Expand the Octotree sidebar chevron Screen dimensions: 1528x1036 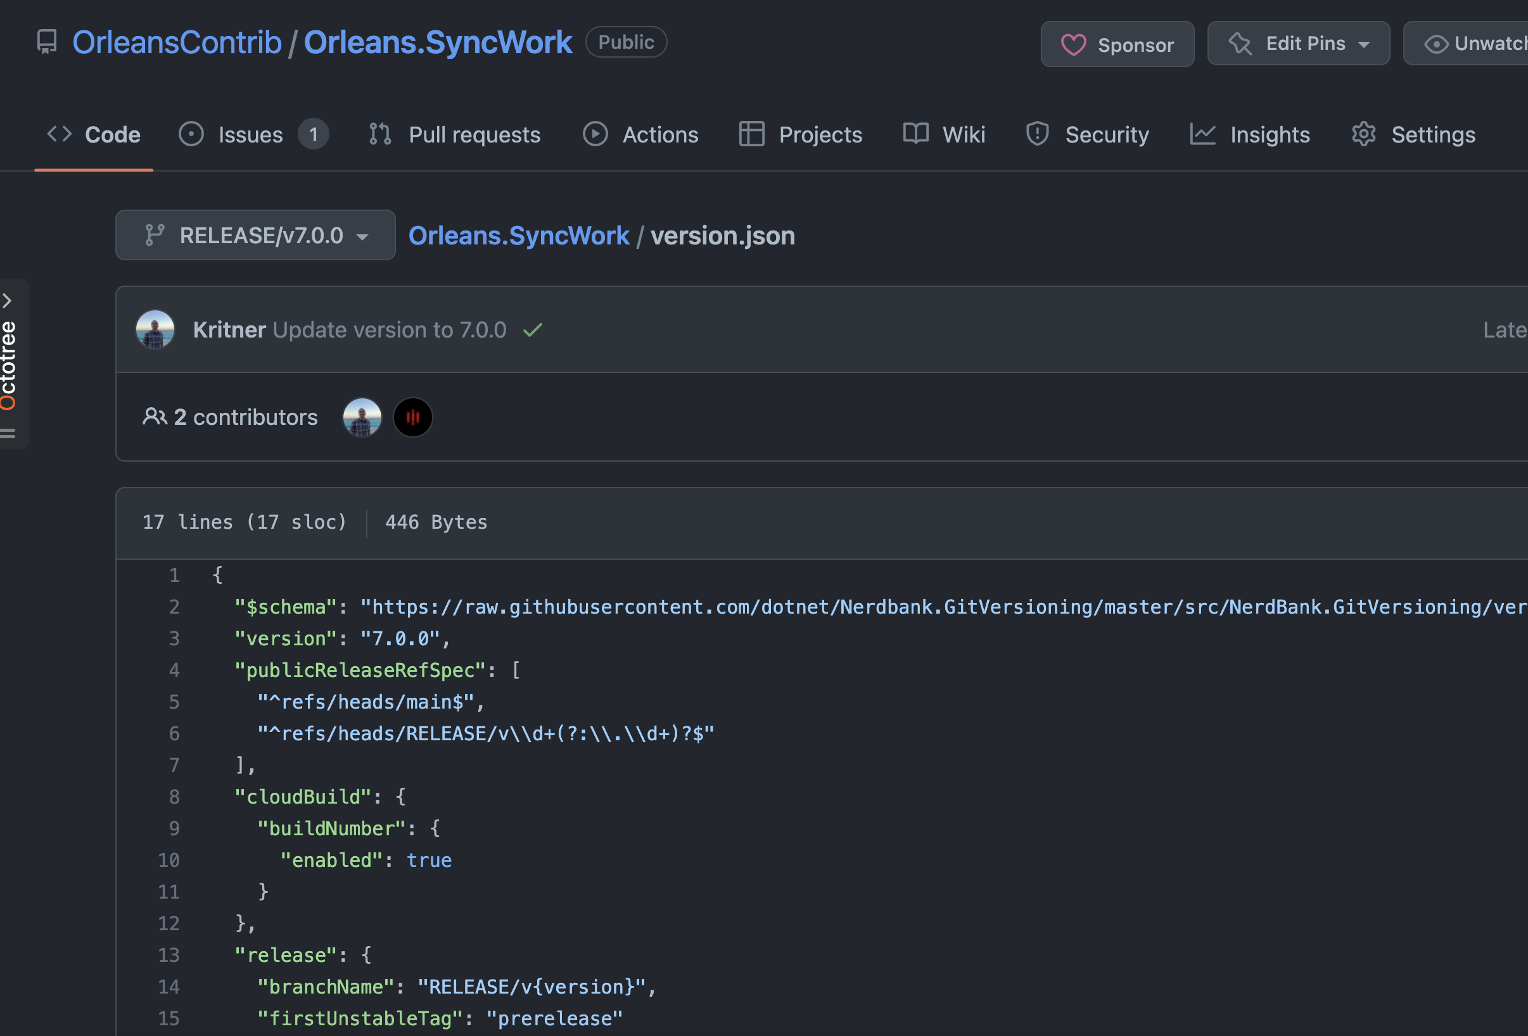coord(7,300)
